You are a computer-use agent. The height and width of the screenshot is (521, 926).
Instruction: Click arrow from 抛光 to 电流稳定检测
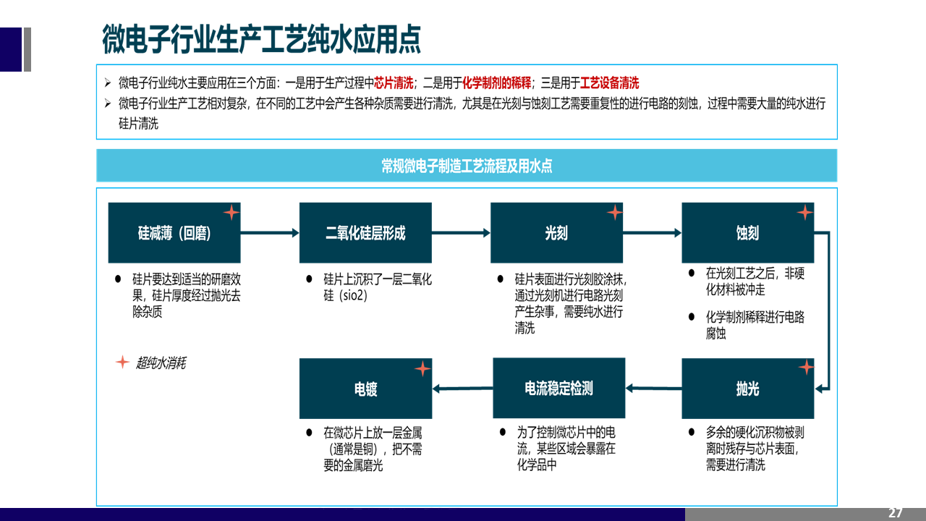pos(653,389)
